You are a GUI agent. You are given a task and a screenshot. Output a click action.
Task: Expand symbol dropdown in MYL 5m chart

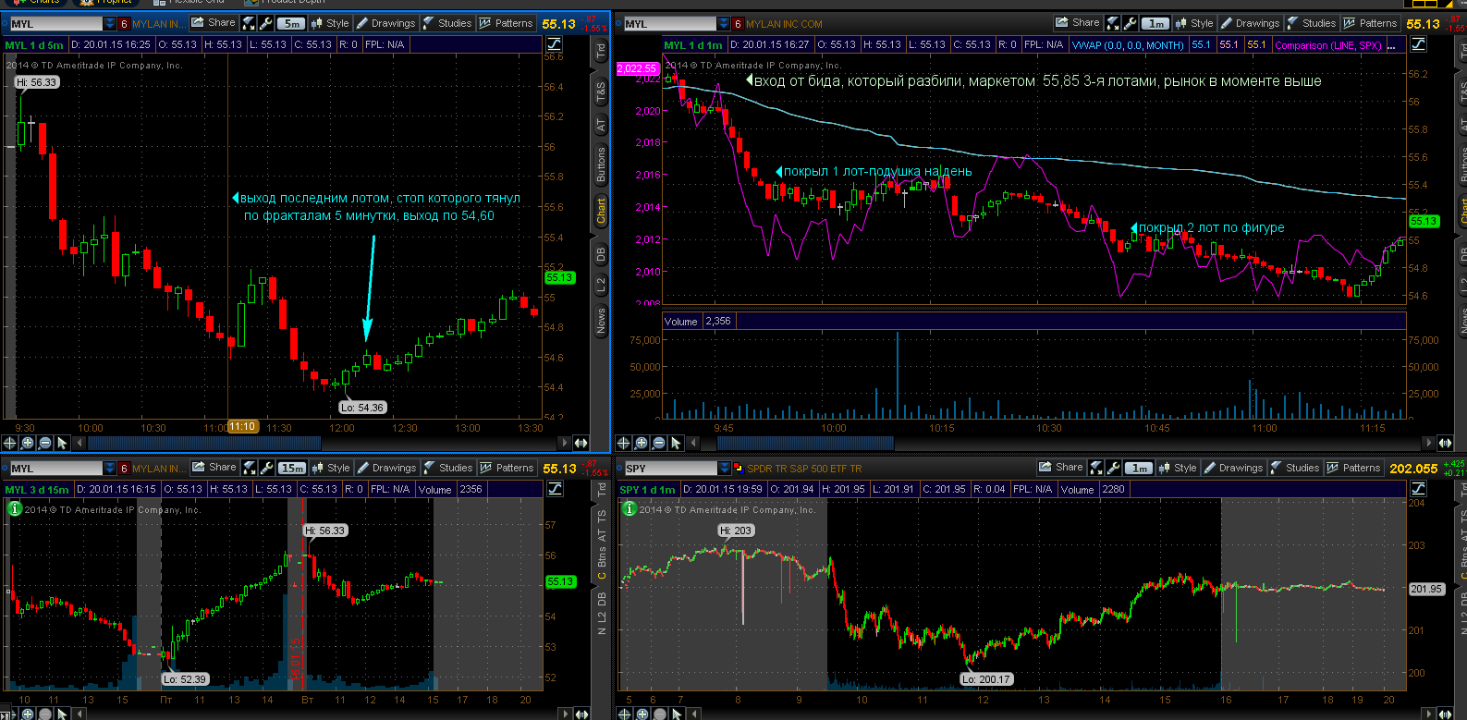pyautogui.click(x=109, y=24)
